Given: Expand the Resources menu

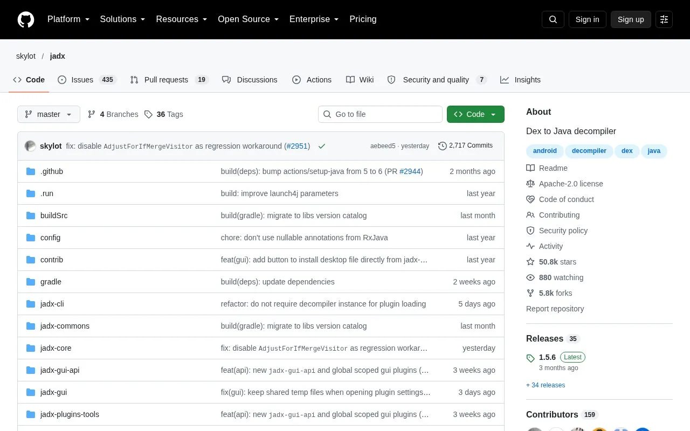Looking at the screenshot, I should 182,19.
